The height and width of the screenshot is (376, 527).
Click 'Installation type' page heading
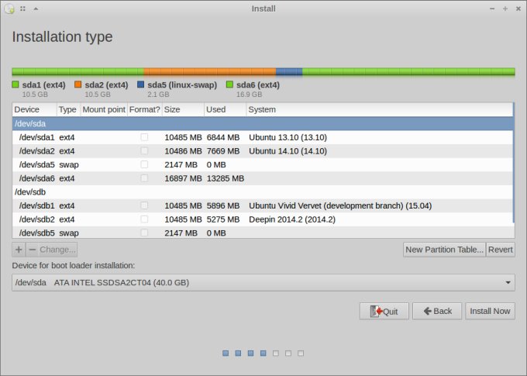pos(62,37)
